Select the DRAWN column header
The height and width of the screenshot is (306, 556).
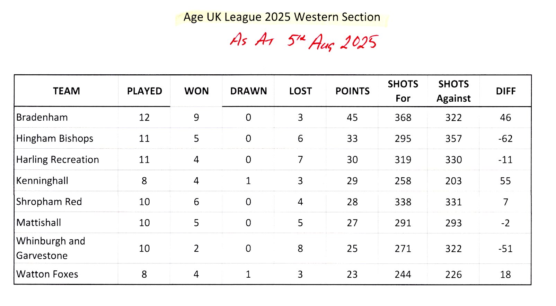pos(248,91)
